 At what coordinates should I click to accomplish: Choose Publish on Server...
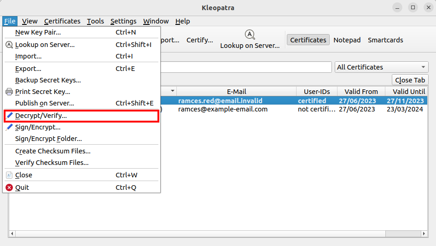pos(81,103)
